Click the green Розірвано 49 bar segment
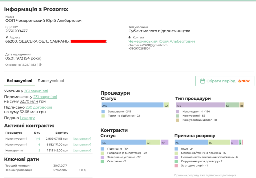 point(153,142)
